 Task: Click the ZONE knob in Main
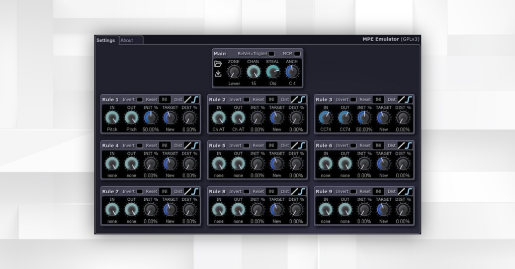(234, 72)
